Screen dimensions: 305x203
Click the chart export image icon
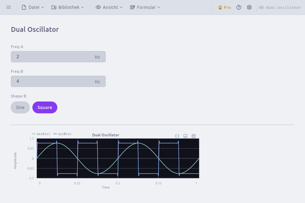185,136
